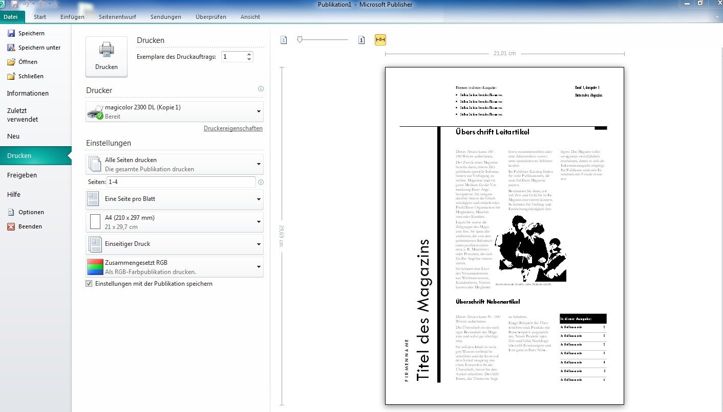Click the small page icon left of the zoom slider
Image resolution: width=723 pixels, height=412 pixels.
point(284,40)
